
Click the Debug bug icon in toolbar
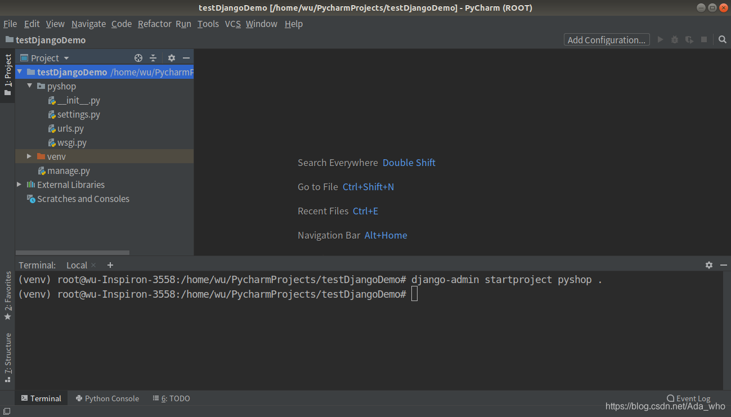click(x=675, y=39)
